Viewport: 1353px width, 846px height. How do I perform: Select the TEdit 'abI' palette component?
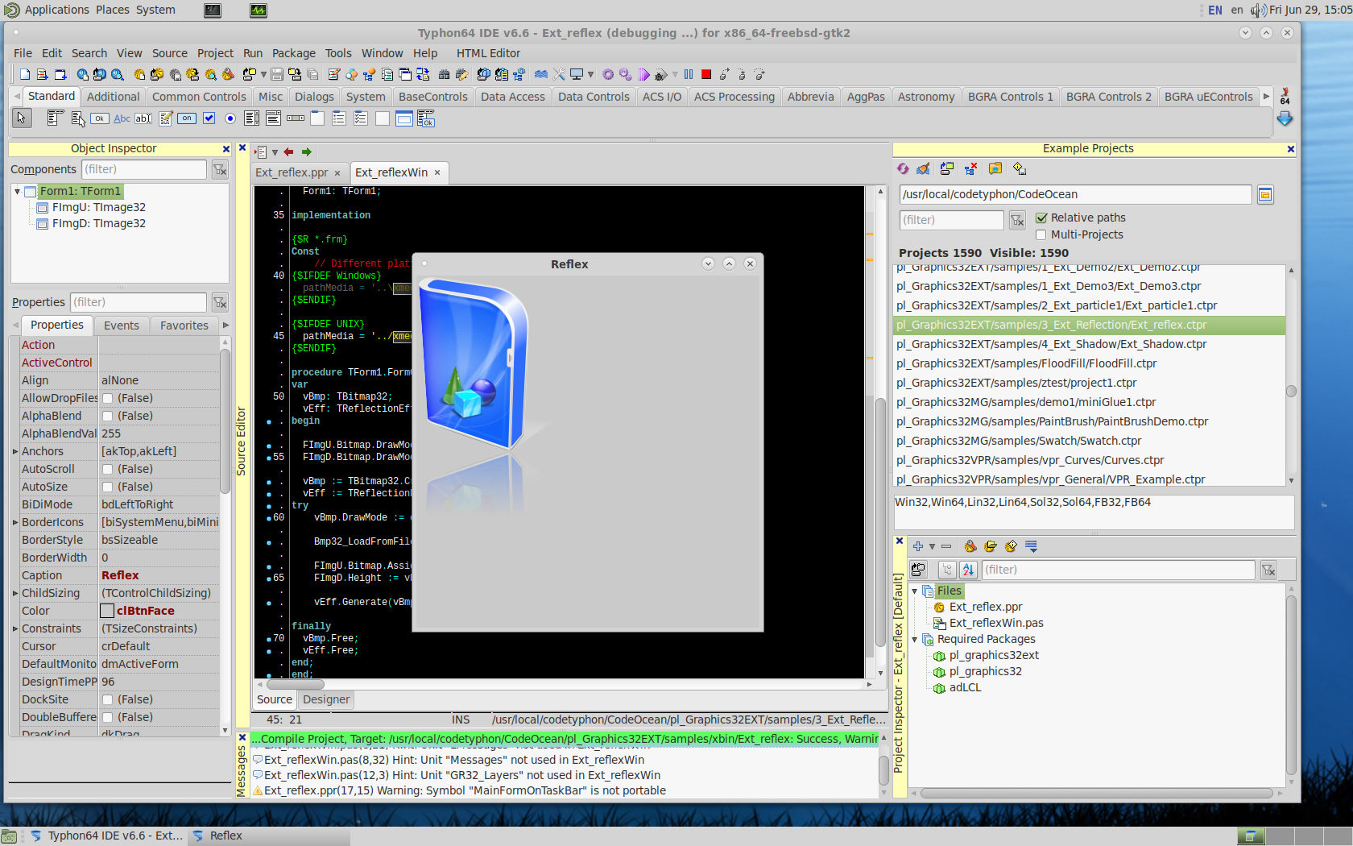143,118
